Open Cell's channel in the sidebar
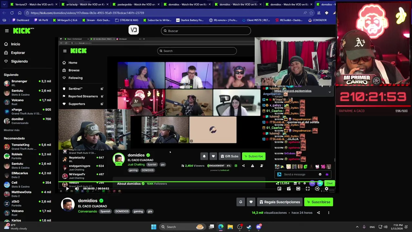412x232 pixels. click(27, 184)
